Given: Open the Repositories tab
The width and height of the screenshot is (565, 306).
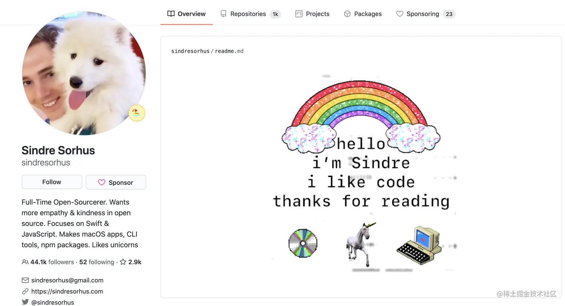Looking at the screenshot, I should [250, 14].
